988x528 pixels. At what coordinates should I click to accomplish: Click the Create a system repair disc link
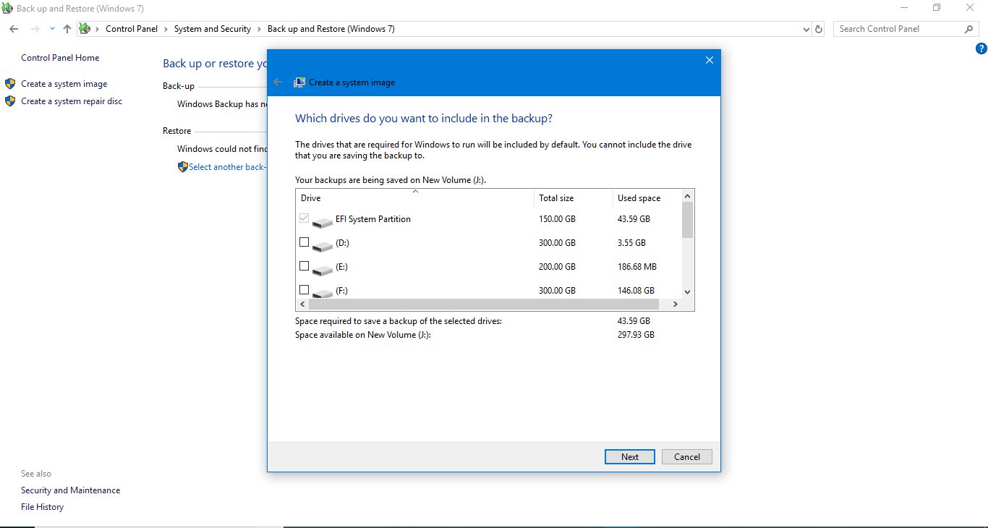click(x=72, y=101)
